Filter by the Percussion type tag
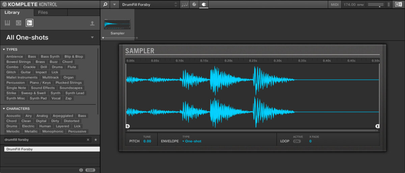 click(16, 82)
